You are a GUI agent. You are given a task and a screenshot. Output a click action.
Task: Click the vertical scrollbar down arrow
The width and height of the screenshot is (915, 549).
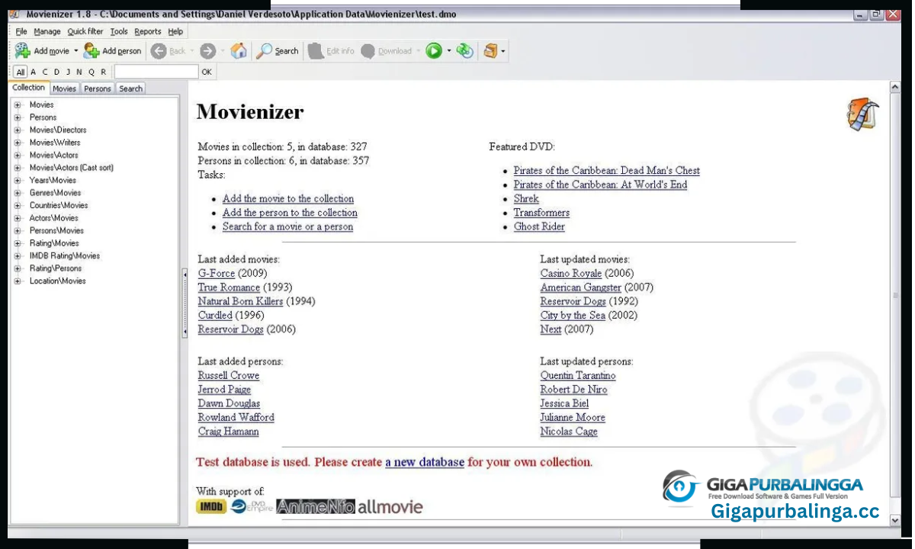895,520
